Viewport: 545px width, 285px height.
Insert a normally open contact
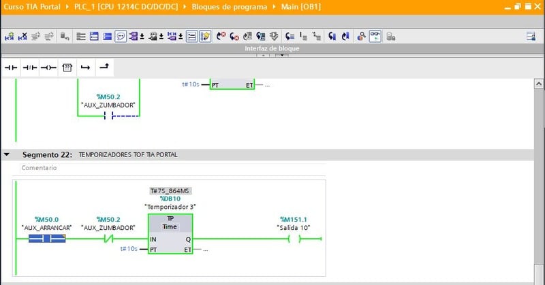pos(12,68)
